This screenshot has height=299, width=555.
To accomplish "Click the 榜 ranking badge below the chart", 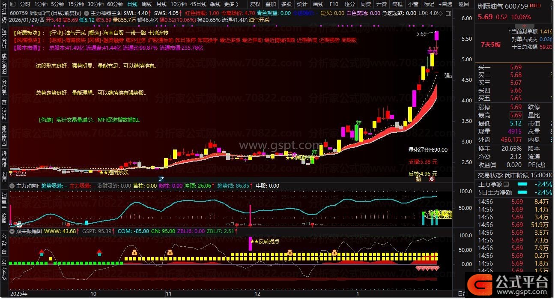I will [x=418, y=179].
